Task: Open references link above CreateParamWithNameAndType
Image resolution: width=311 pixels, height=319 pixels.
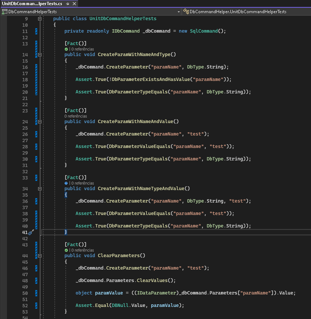Action: (x=82, y=49)
